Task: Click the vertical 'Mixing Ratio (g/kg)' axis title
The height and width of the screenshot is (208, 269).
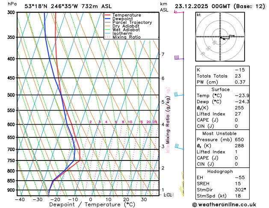Action: pos(168,120)
